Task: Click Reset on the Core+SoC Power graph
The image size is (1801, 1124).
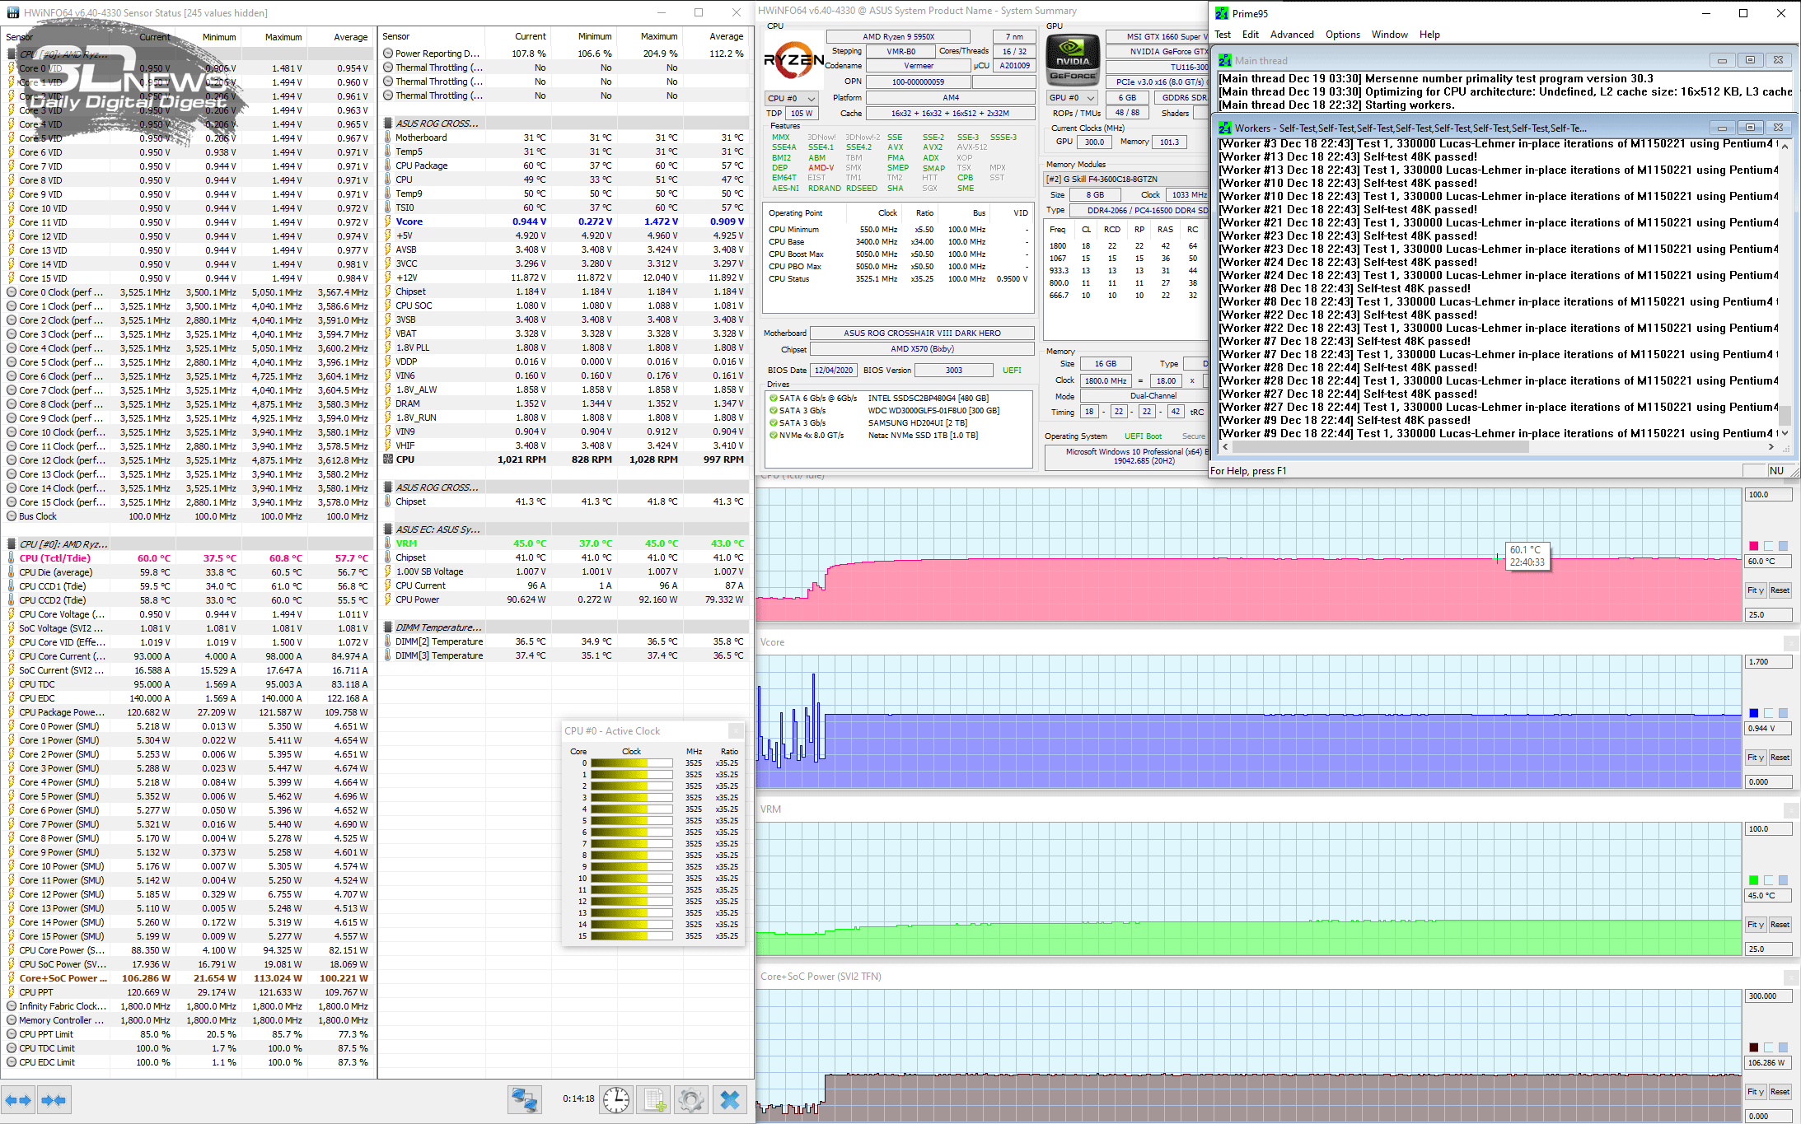Action: point(1780,1092)
